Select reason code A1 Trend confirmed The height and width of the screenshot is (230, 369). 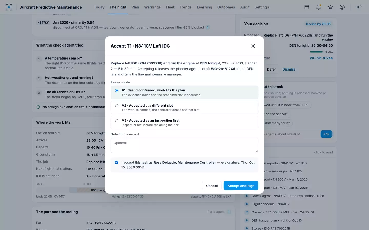click(x=184, y=92)
